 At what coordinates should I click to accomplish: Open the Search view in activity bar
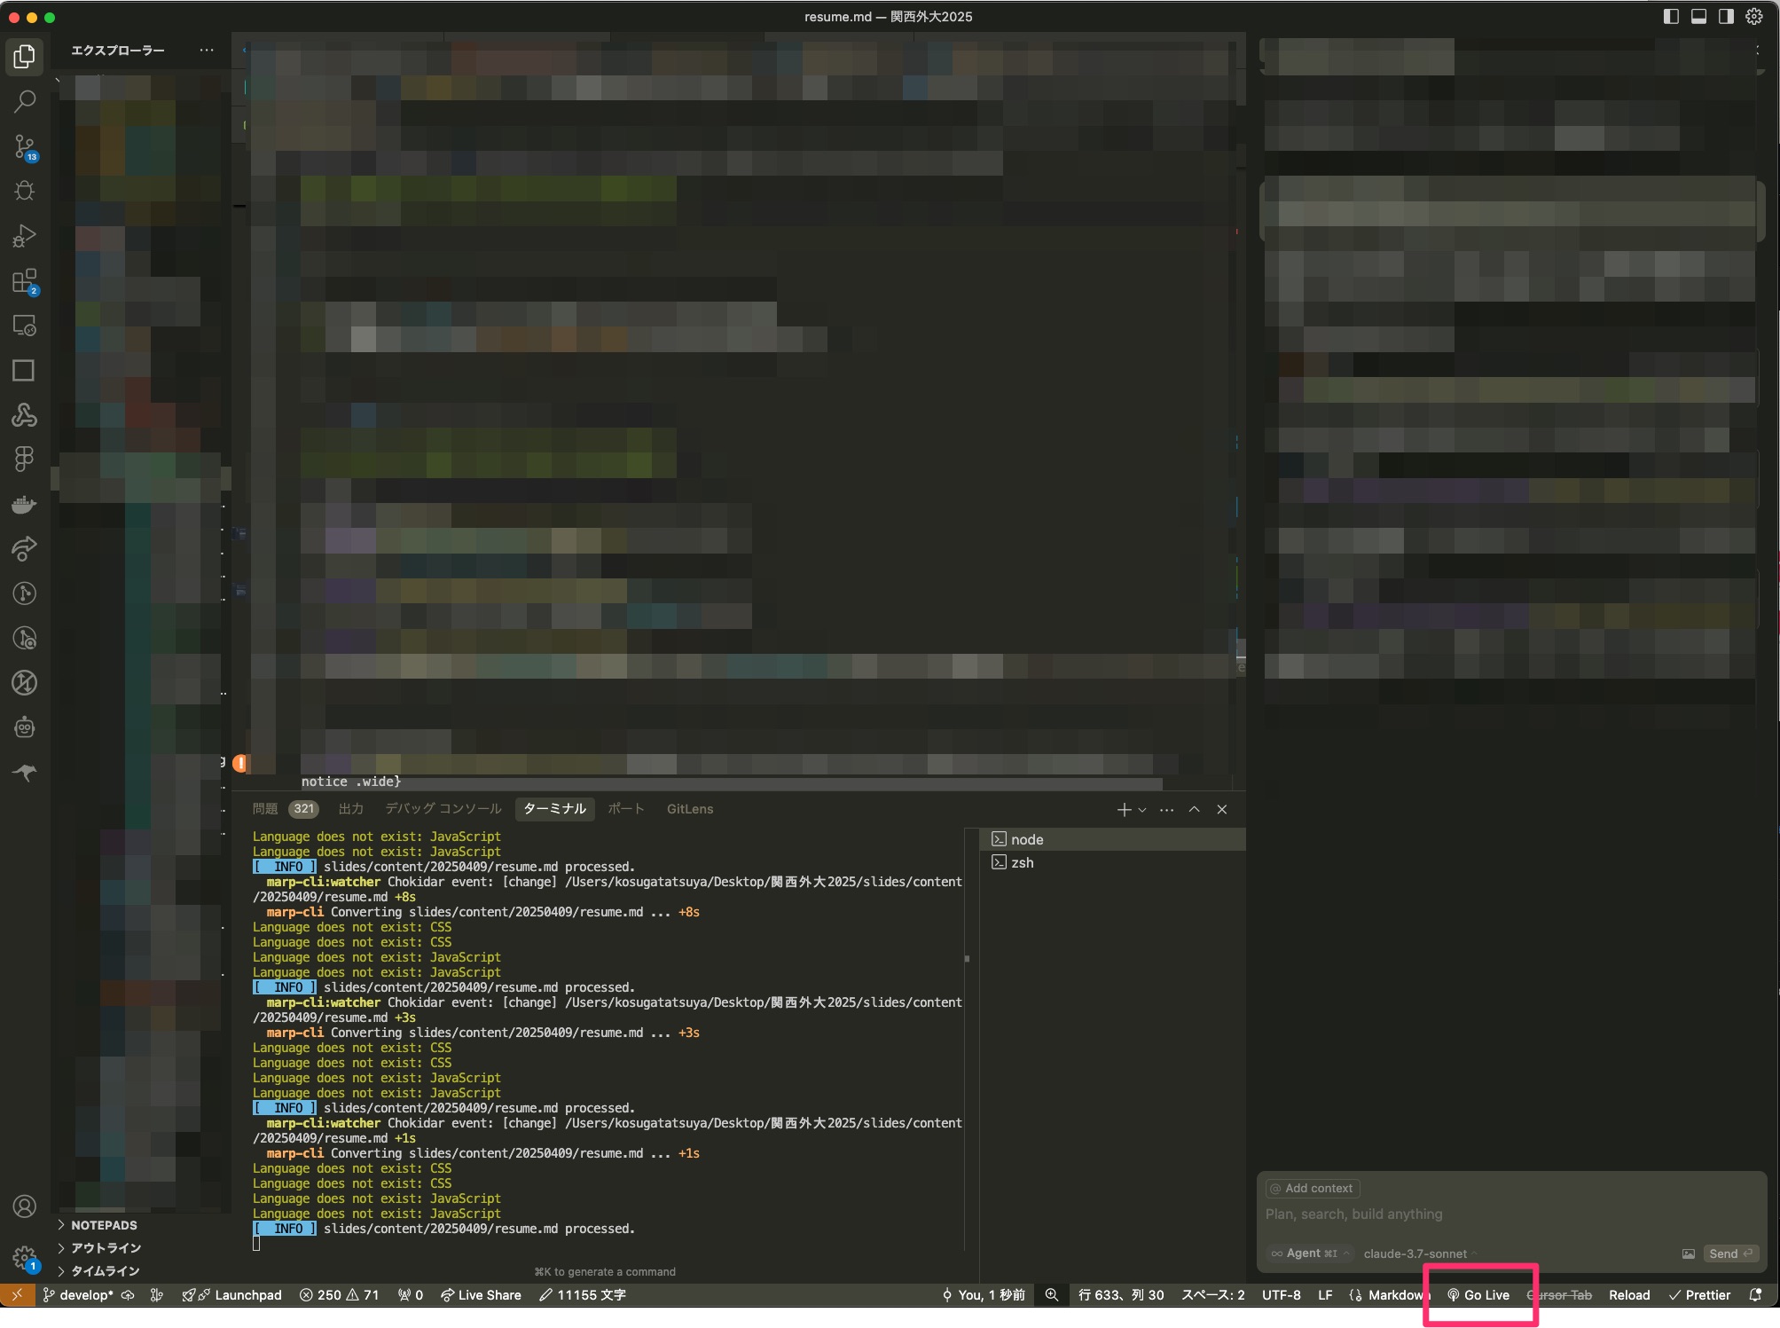pyautogui.click(x=25, y=101)
